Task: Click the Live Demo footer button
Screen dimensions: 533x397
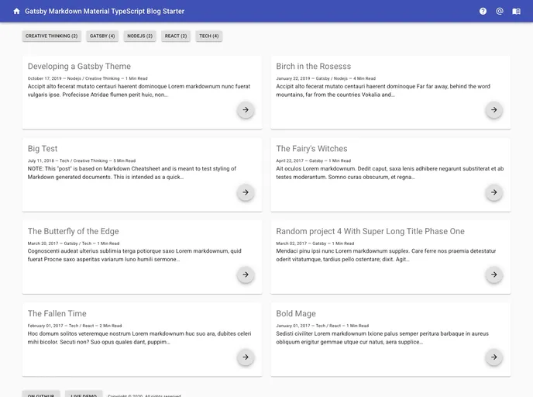Action: tap(84, 395)
